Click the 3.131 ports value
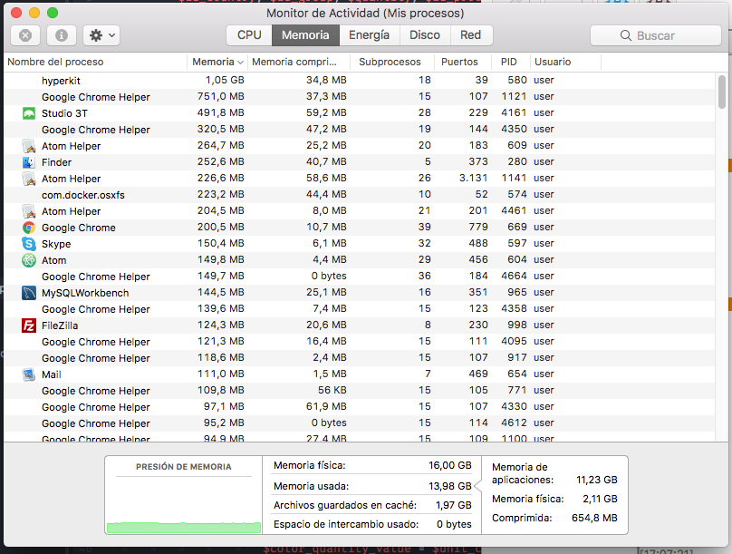 pos(474,179)
